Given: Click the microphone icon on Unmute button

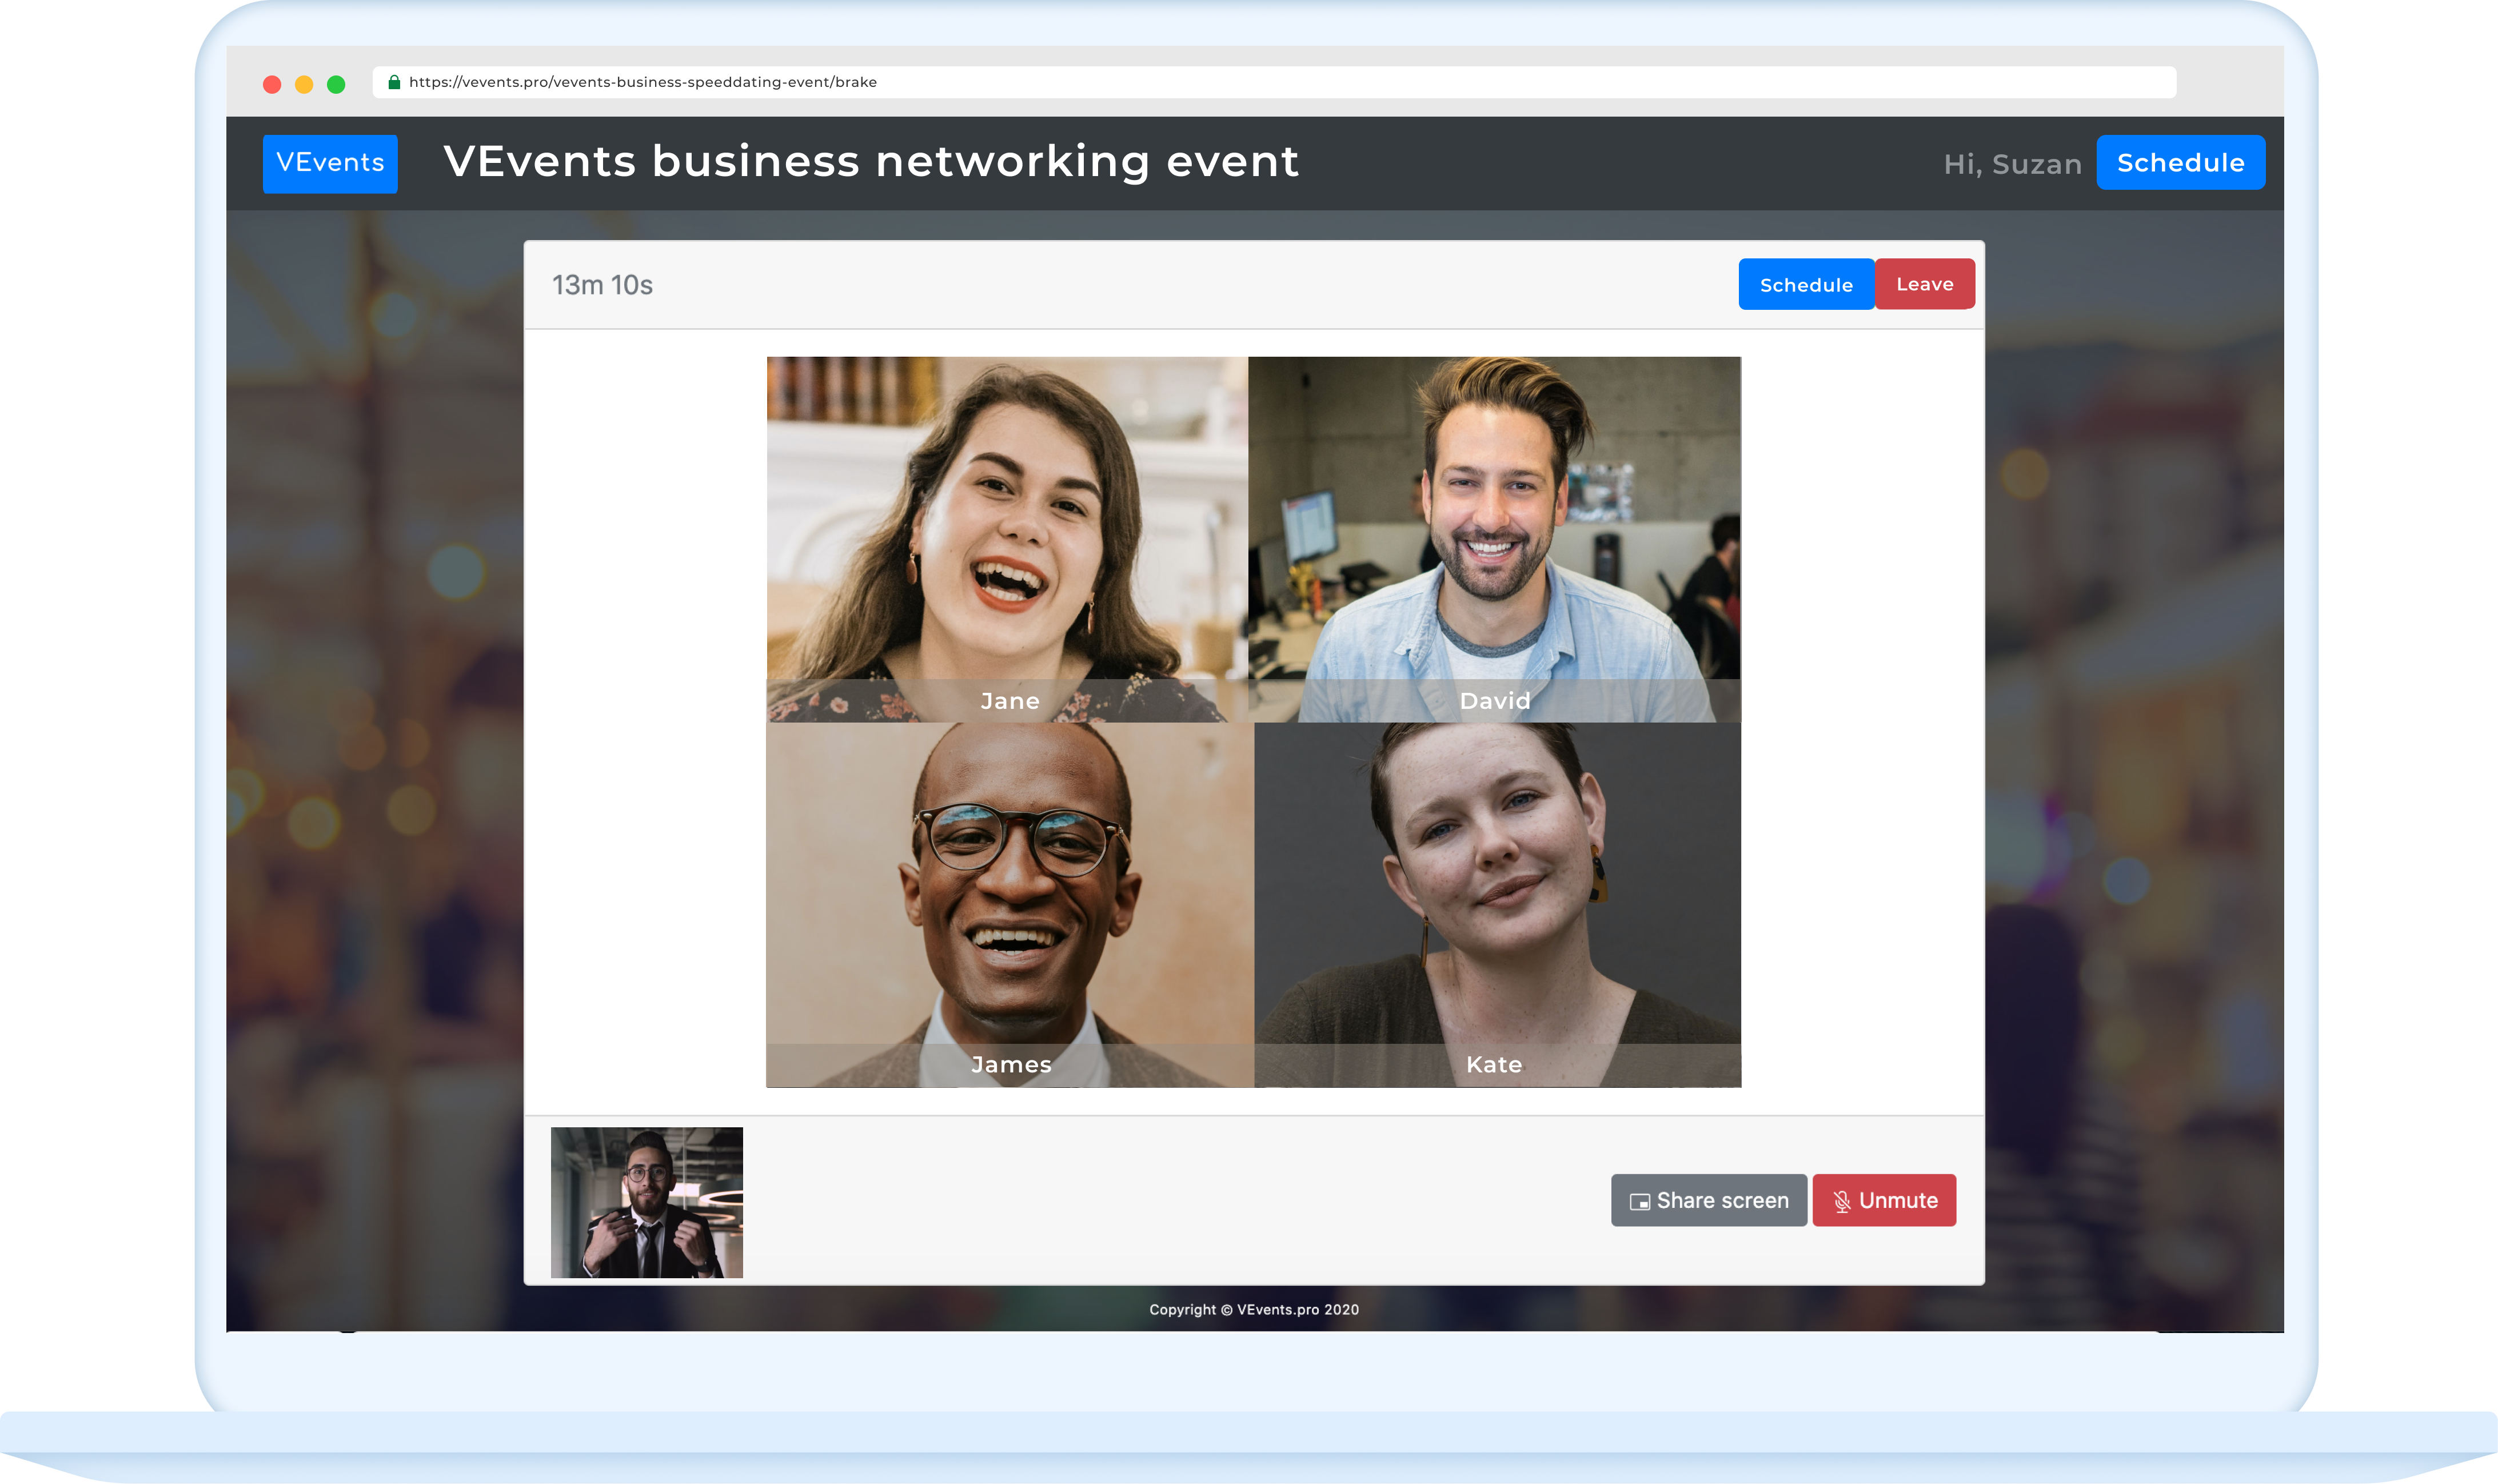Looking at the screenshot, I should click(x=1841, y=1201).
